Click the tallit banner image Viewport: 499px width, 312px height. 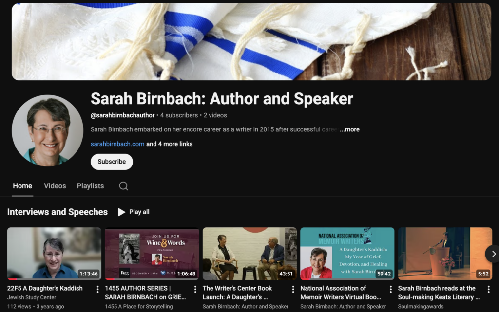[x=251, y=42]
